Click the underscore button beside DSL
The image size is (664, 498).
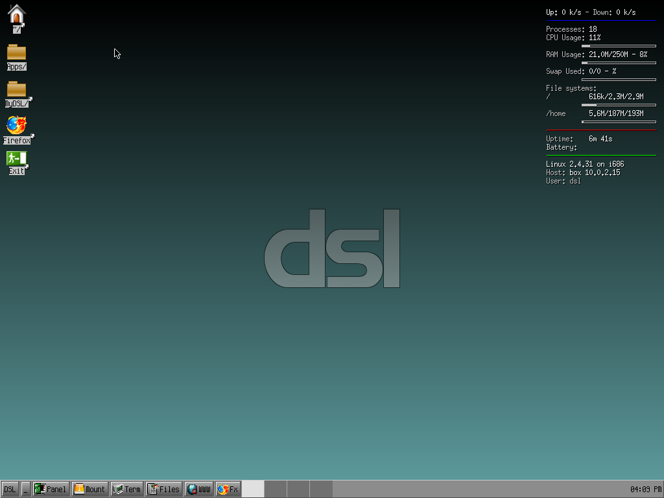point(25,489)
